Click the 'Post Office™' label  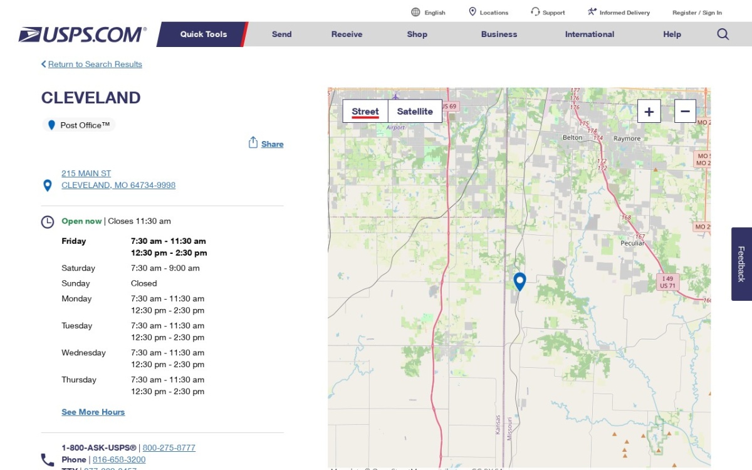pyautogui.click(x=85, y=125)
